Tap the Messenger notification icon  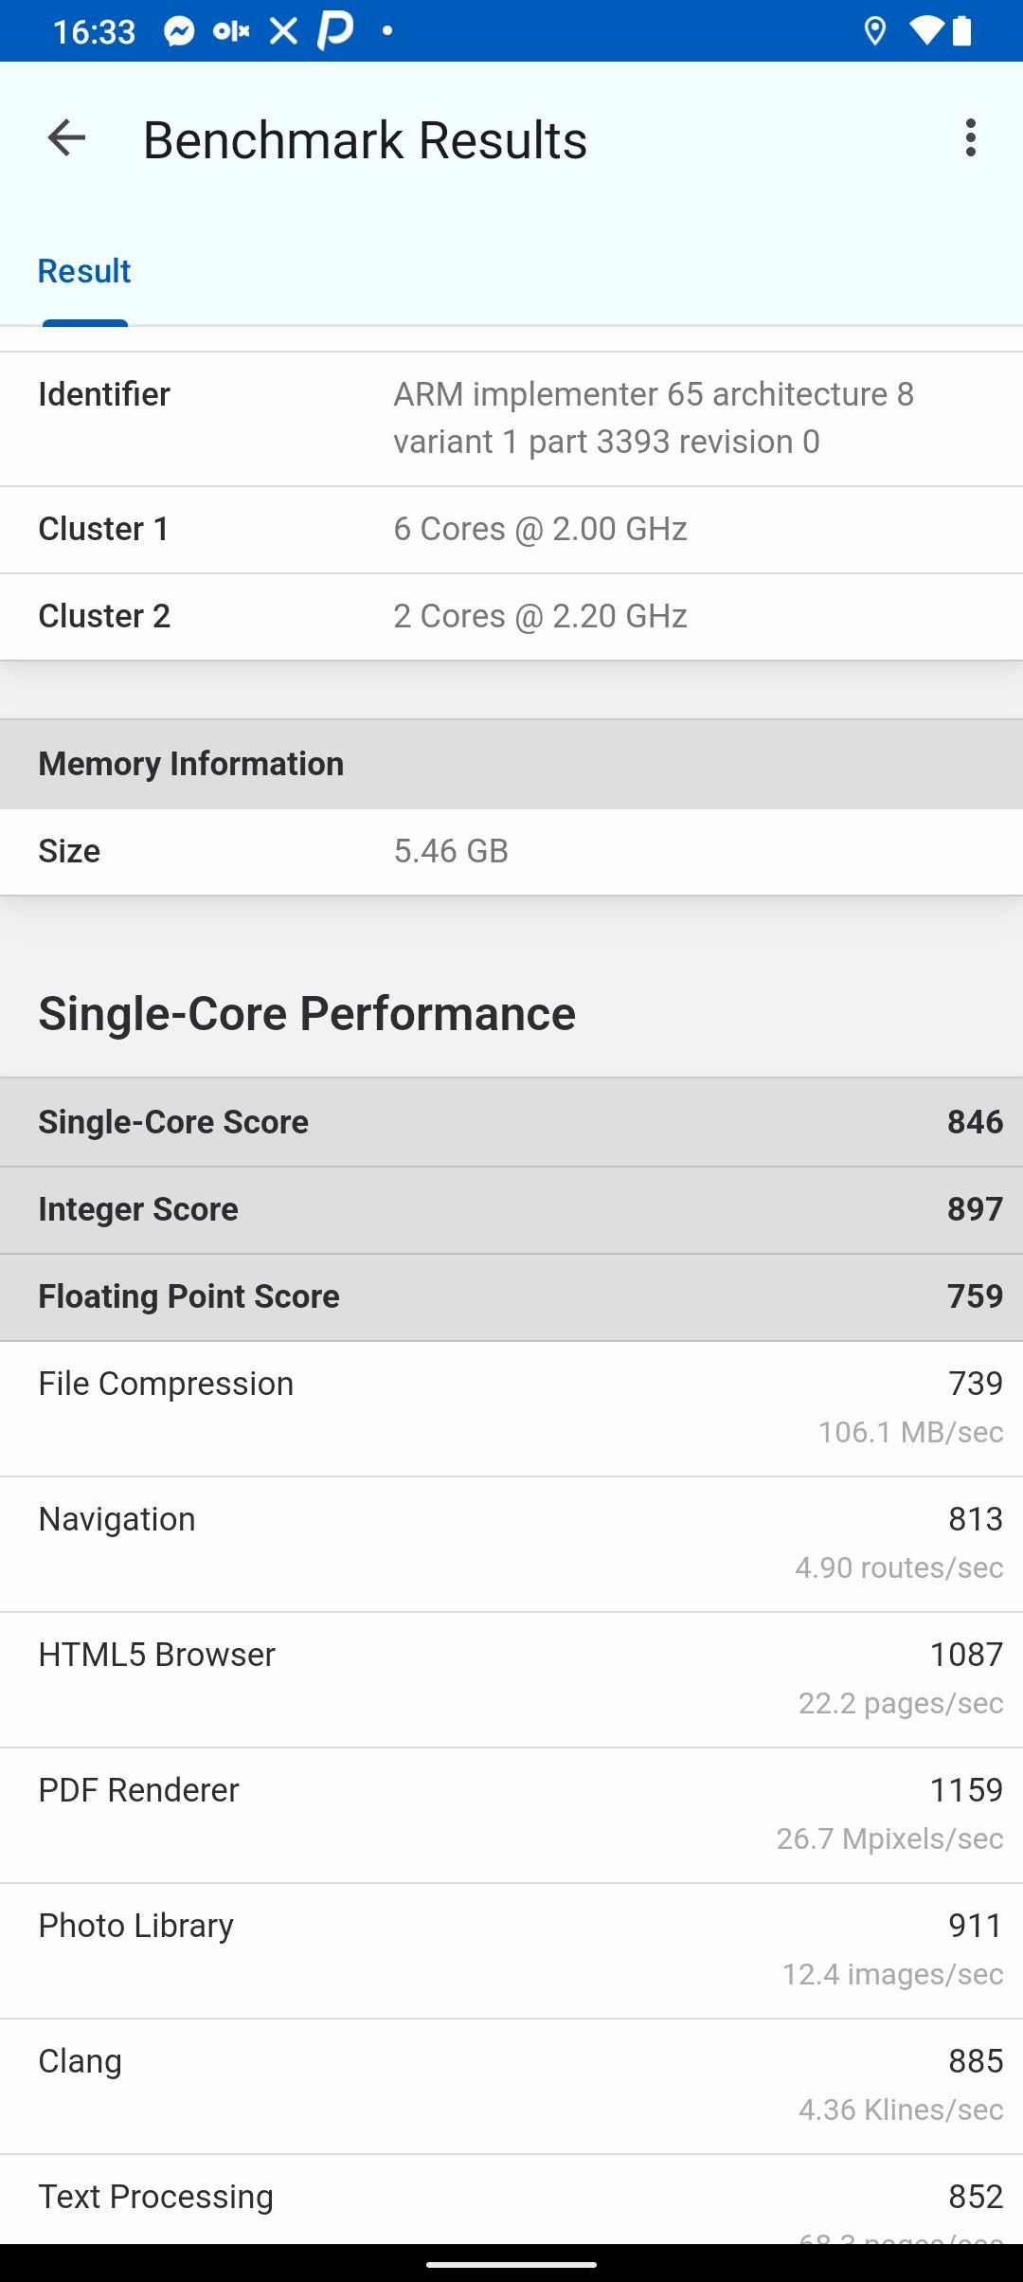(x=179, y=31)
